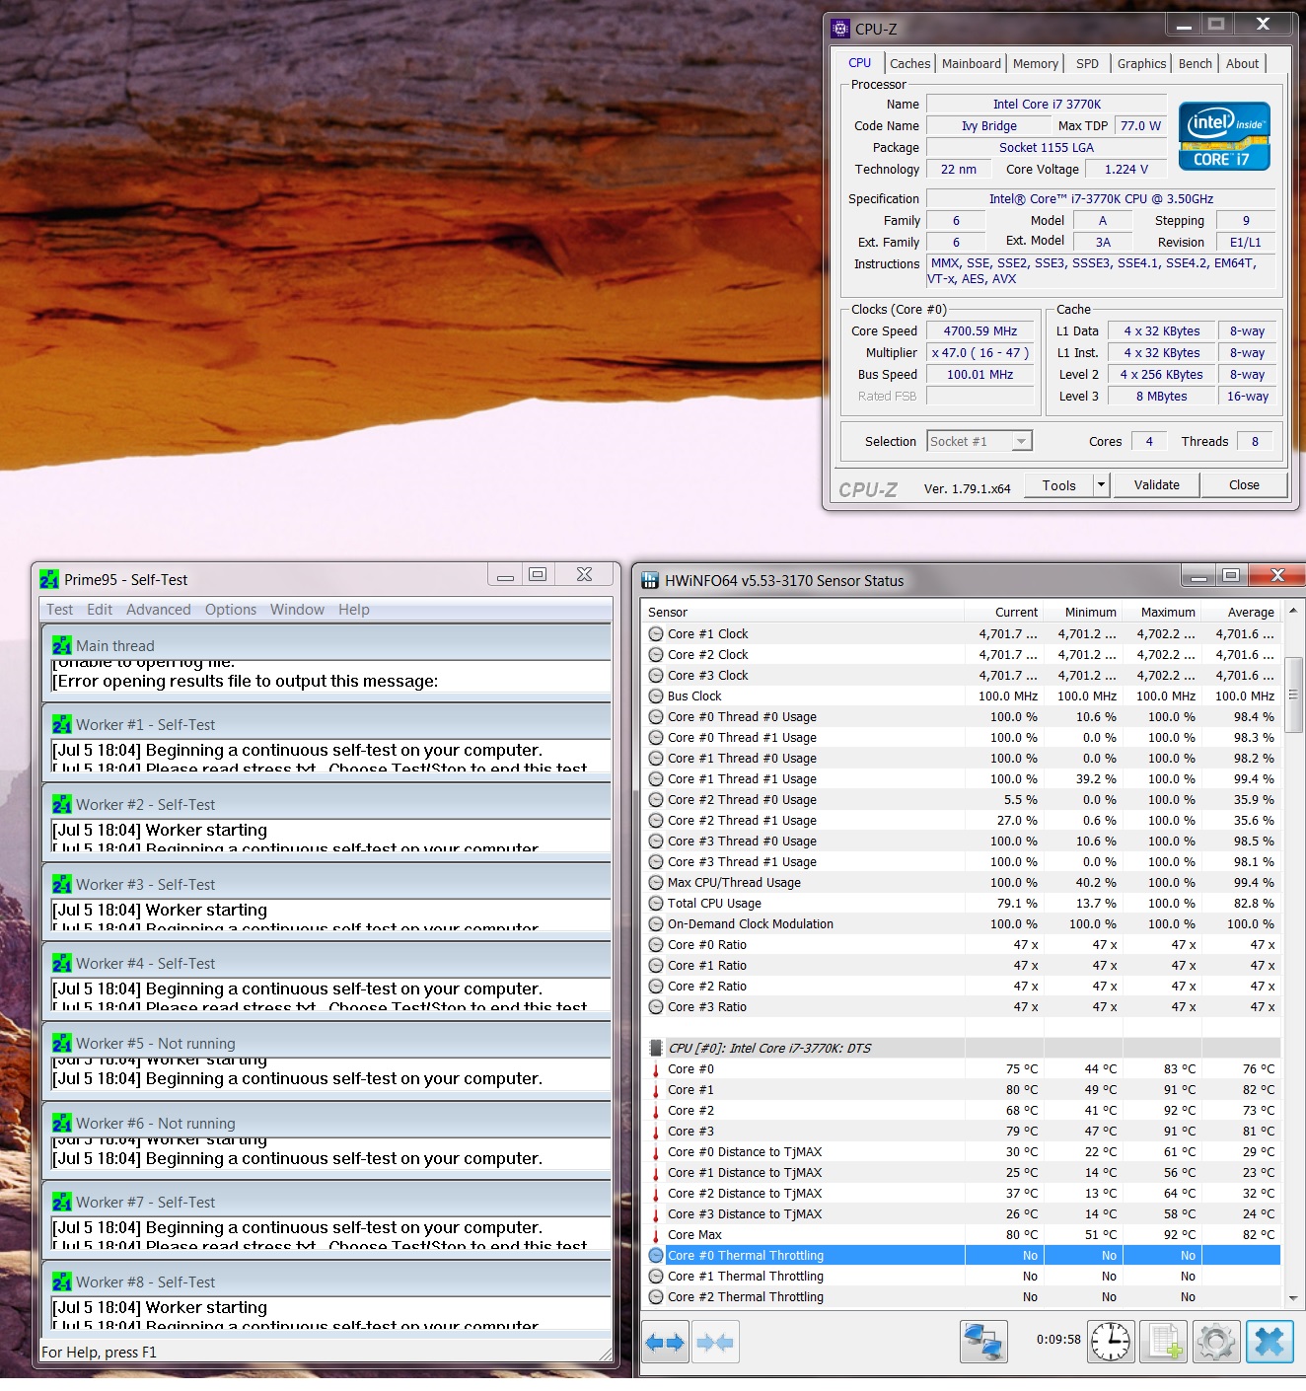The image size is (1306, 1391).
Task: Select the Core #3 Ratio sensor row
Action: (x=963, y=1006)
